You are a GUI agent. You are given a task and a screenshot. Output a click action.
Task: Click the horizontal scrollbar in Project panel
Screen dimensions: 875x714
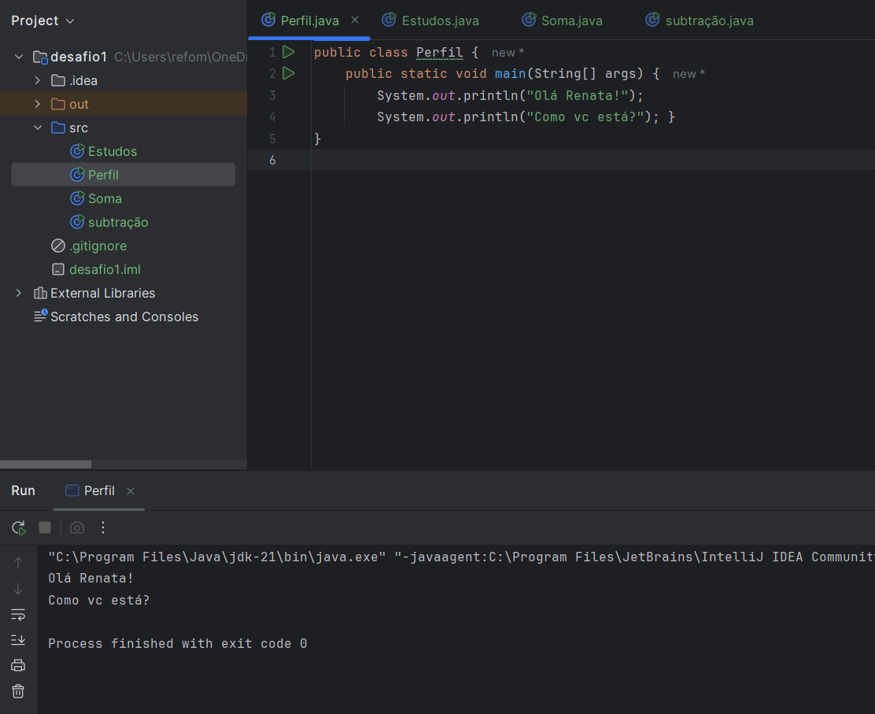click(x=46, y=464)
